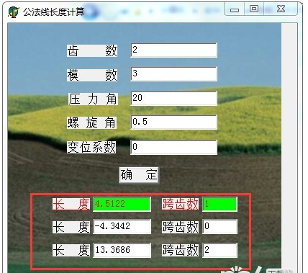The width and height of the screenshot is (308, 273).
Task: Minimize the 公法线长度计算 window
Action: (235, 9)
